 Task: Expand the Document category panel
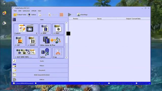click(x=40, y=70)
